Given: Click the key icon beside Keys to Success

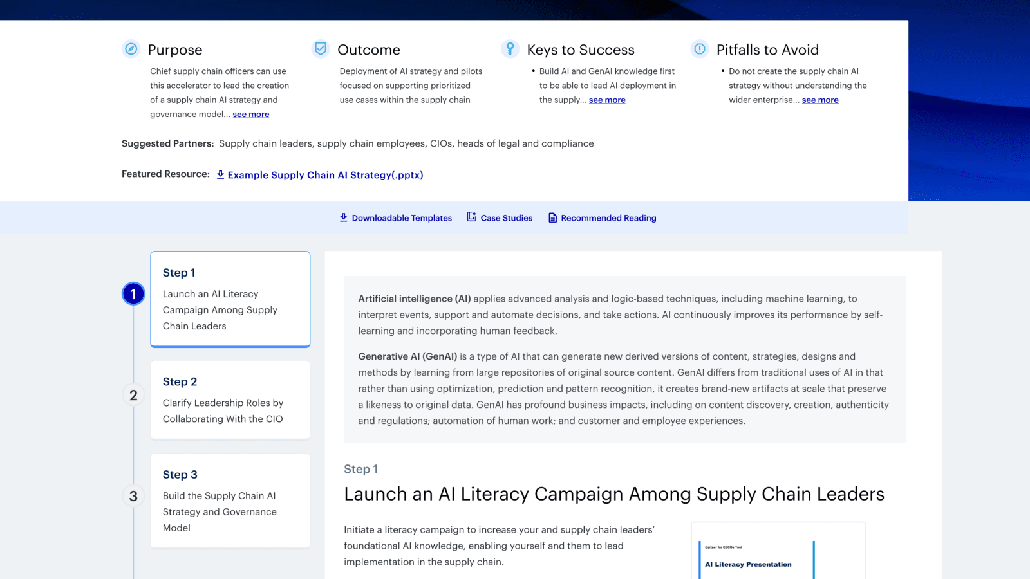Looking at the screenshot, I should (x=510, y=49).
